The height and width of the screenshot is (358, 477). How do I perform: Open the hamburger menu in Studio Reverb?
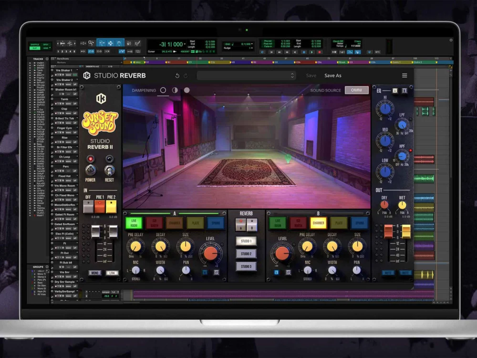click(x=404, y=75)
